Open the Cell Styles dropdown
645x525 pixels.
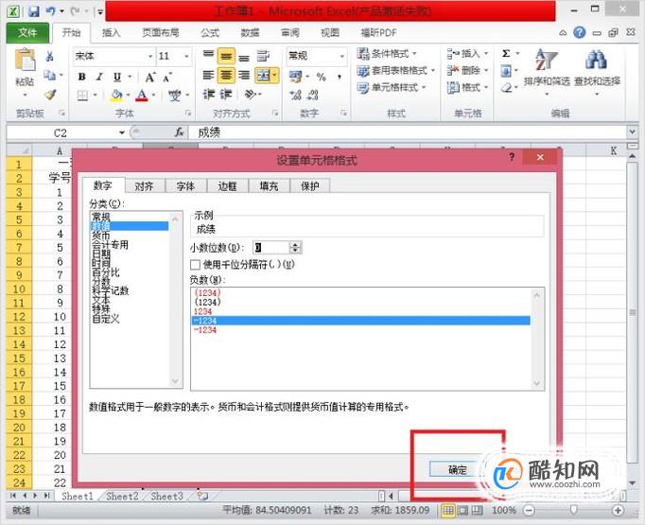tap(392, 87)
